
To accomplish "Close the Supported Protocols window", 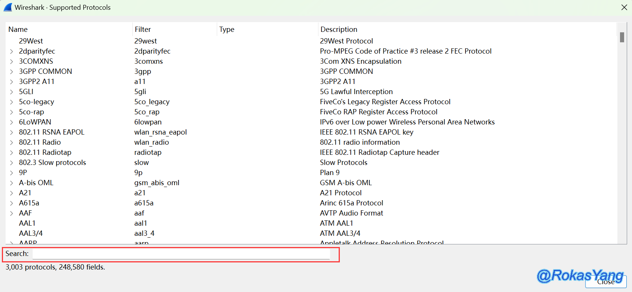I will click(624, 7).
